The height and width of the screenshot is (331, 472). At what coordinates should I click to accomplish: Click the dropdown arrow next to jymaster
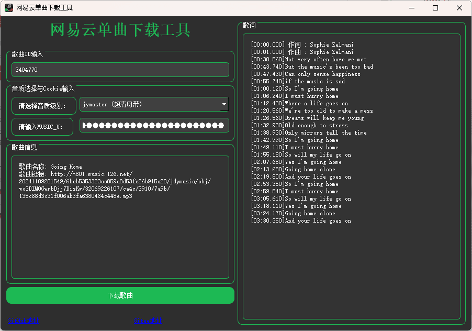tap(224, 105)
